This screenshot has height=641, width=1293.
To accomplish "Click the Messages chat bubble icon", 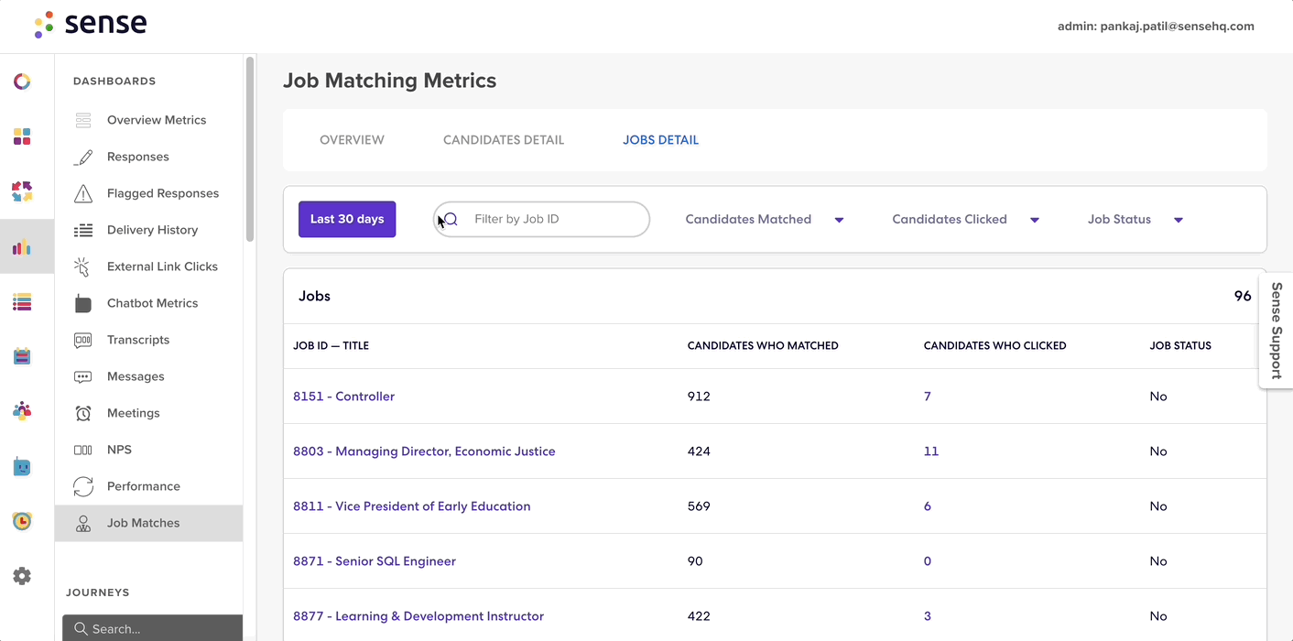I will pyautogui.click(x=83, y=376).
